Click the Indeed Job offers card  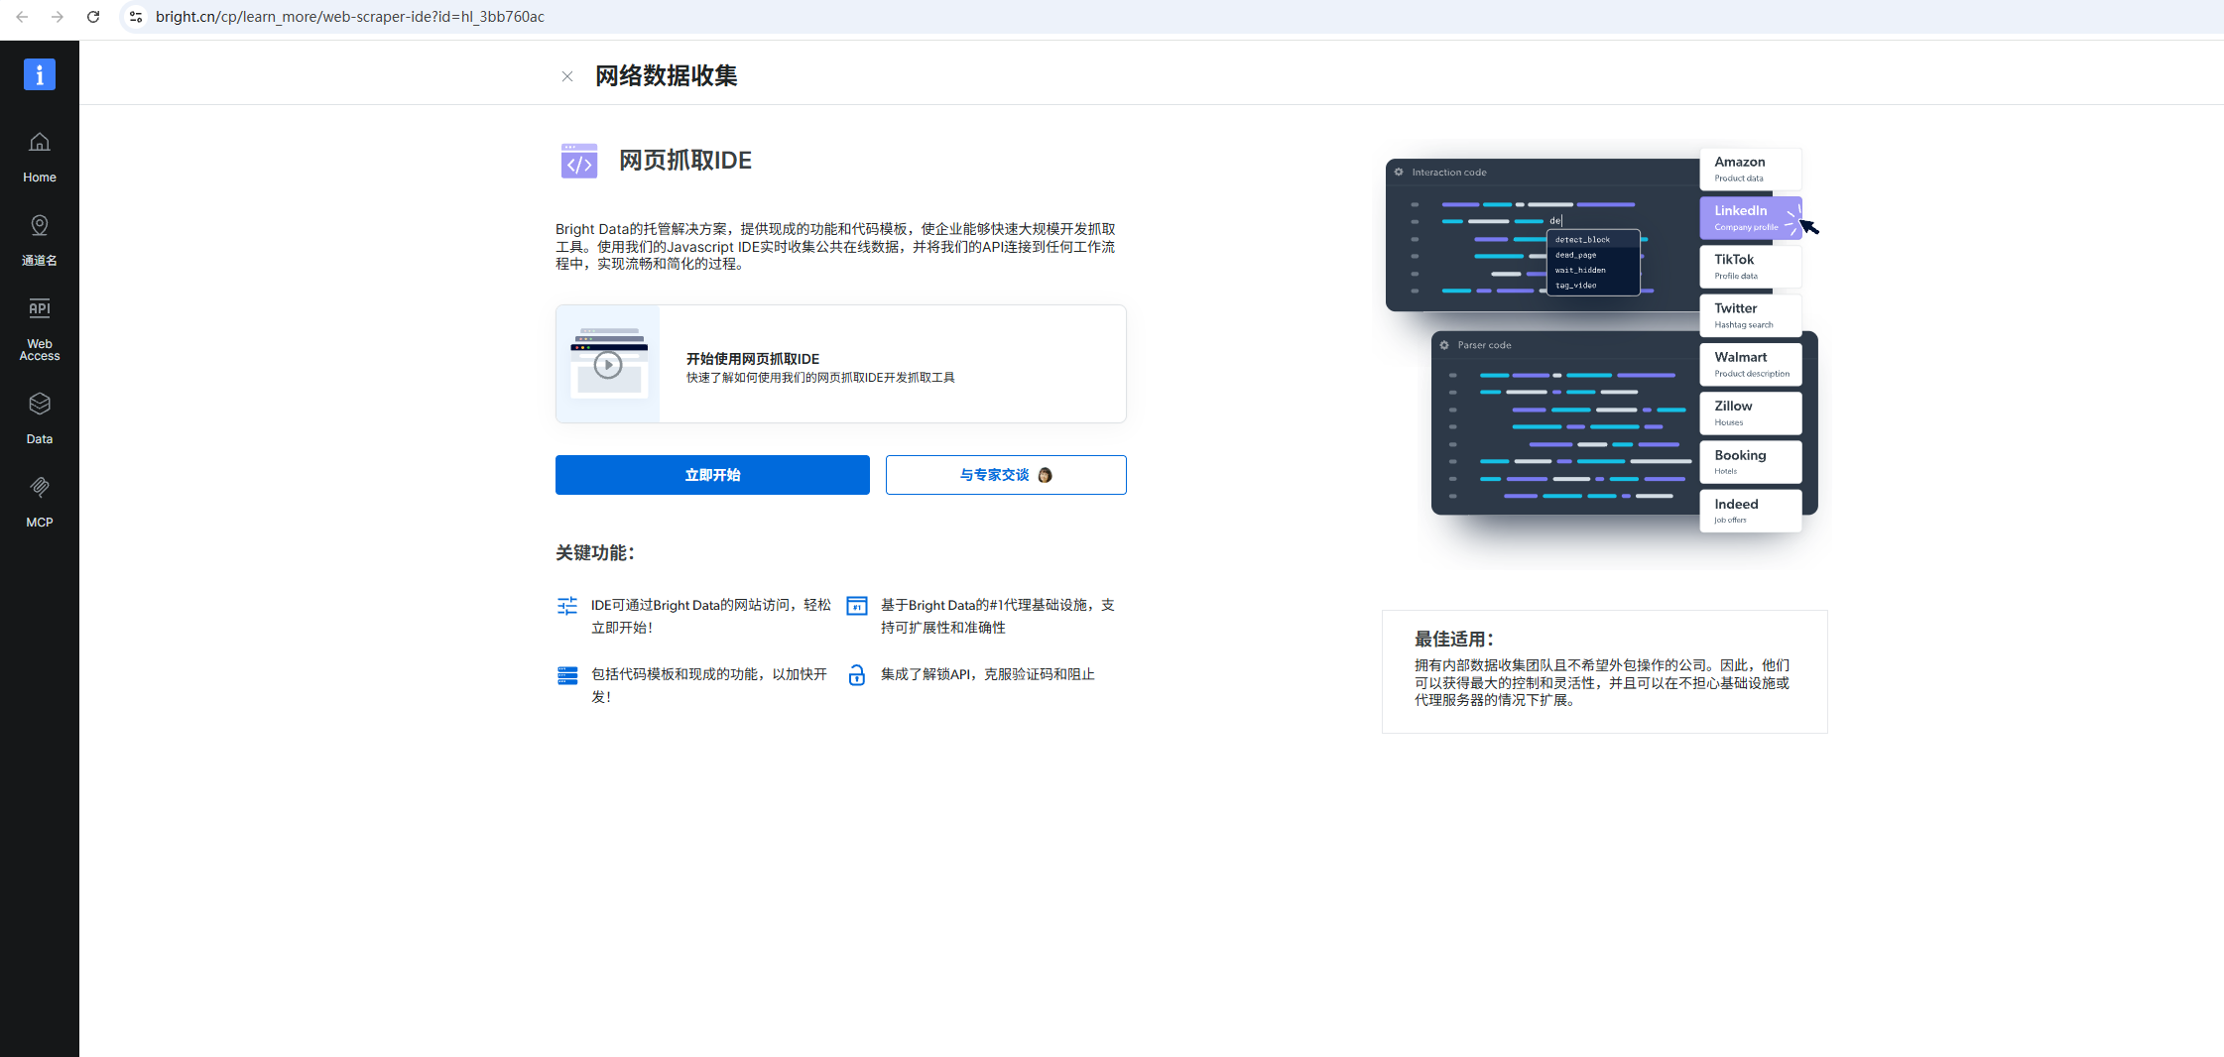pos(1750,511)
